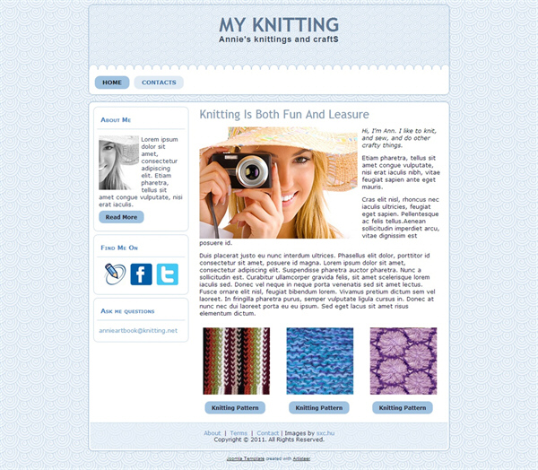Open the CONTACTS menu tab
This screenshot has width=538, height=470.
(x=159, y=83)
